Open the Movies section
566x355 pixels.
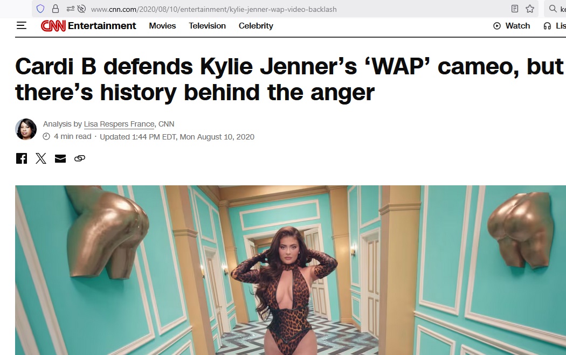[x=162, y=26]
